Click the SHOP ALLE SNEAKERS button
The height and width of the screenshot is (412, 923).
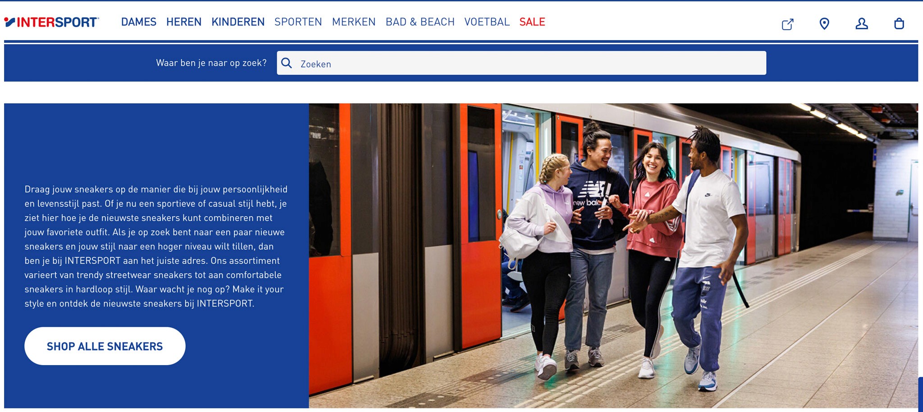coord(105,346)
